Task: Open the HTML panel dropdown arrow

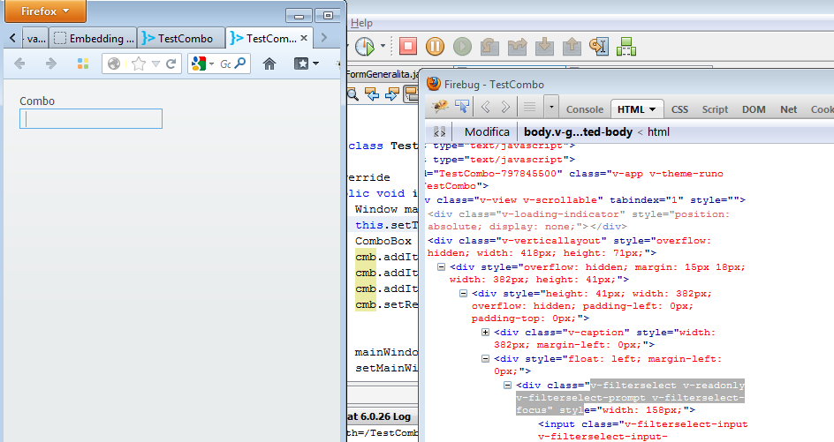Action: pos(653,109)
